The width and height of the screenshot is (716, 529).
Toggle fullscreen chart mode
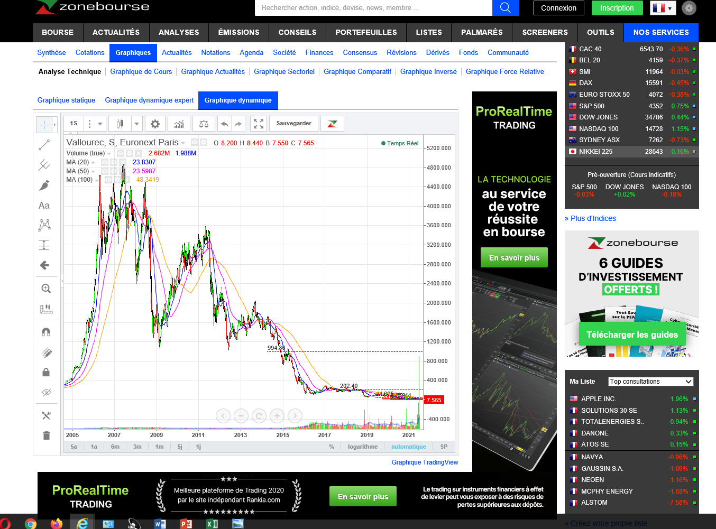(259, 124)
